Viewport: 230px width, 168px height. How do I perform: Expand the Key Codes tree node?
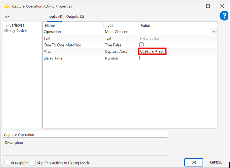[x=6, y=31]
